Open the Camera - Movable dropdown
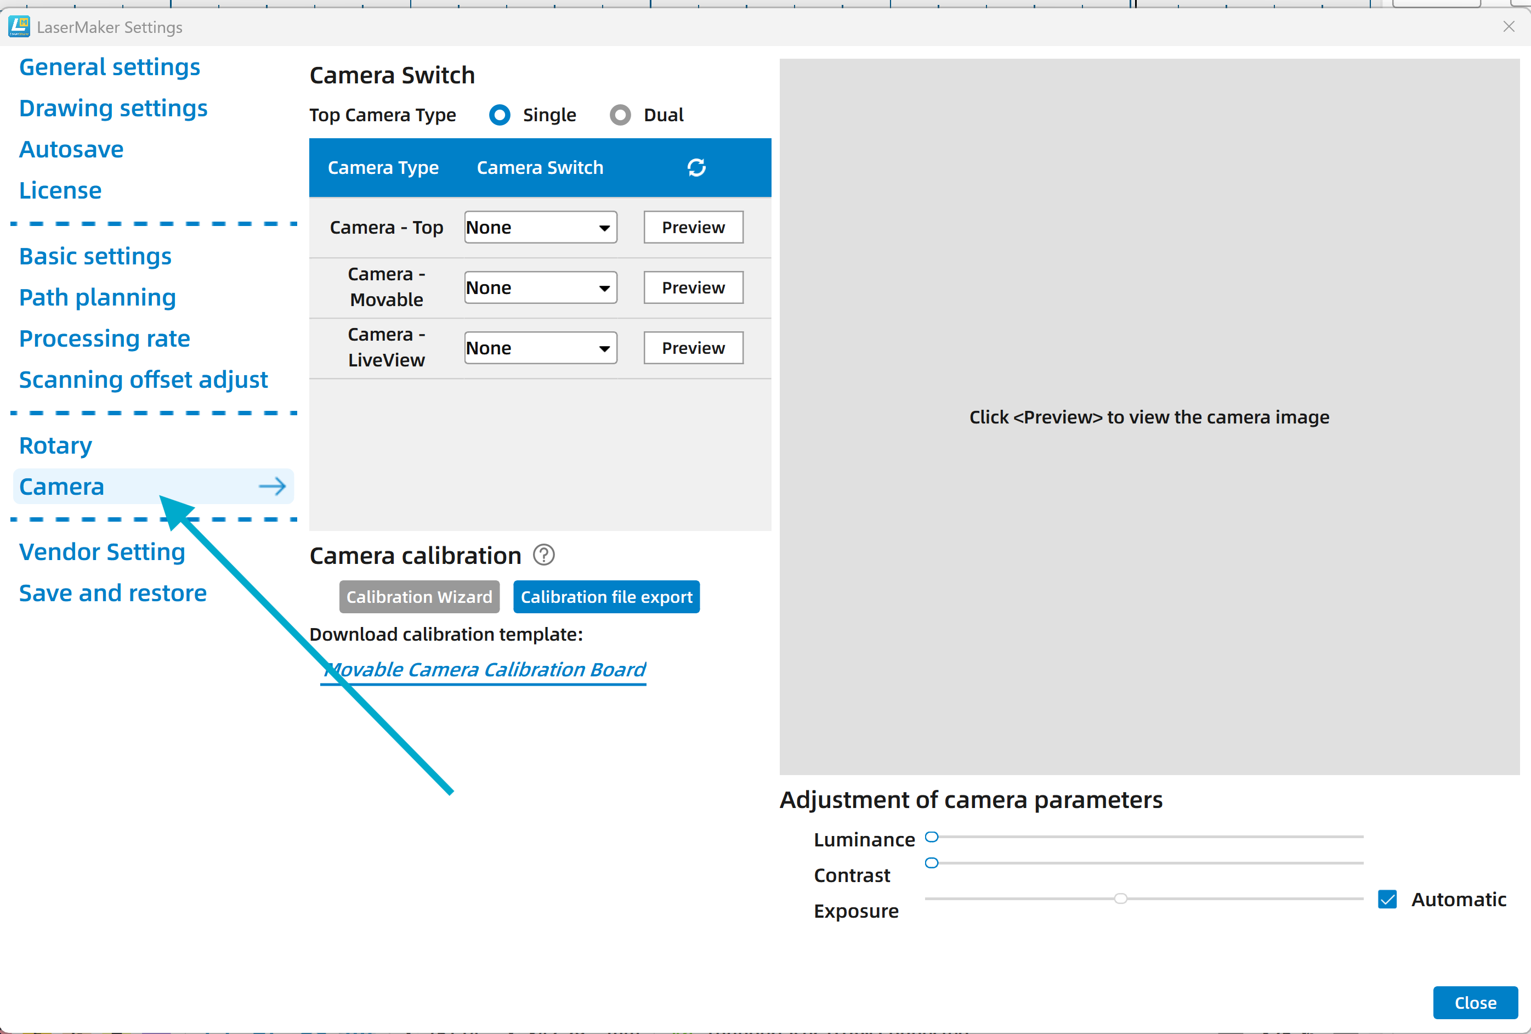Image resolution: width=1531 pixels, height=1034 pixels. coord(540,287)
